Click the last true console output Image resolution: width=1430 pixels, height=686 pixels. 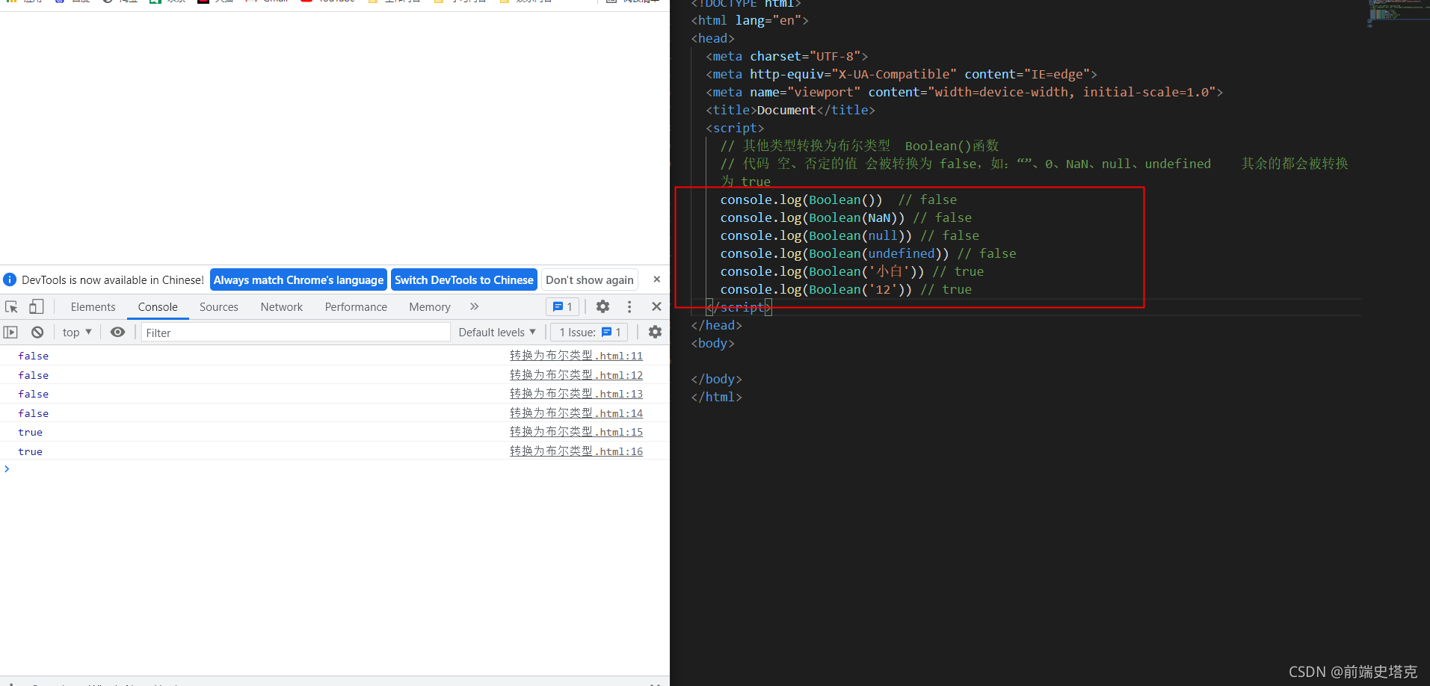point(31,452)
